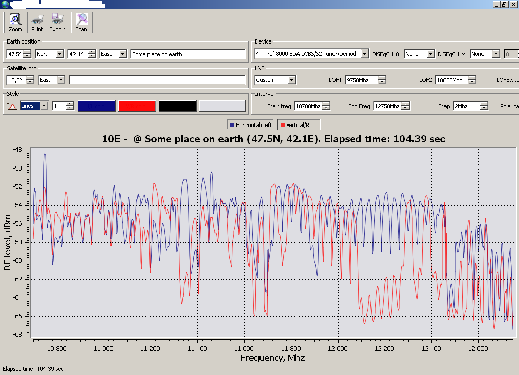Image resolution: width=519 pixels, height=375 pixels.
Task: Click the 'Frequency, Mhz' axis label
Action: [273, 358]
